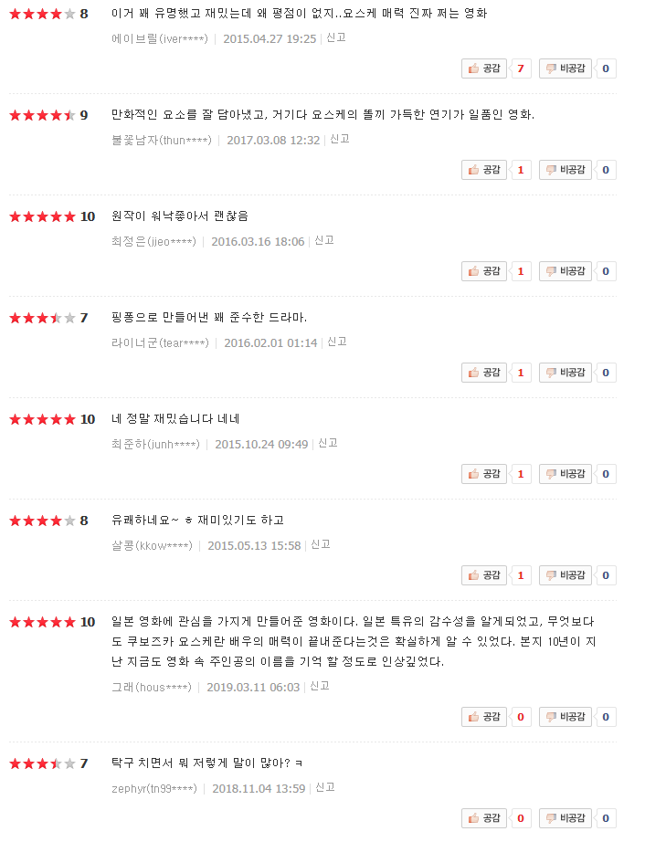Screen dimensions: 666x842
Task: Click the 7 likes count on first review
Action: point(521,68)
